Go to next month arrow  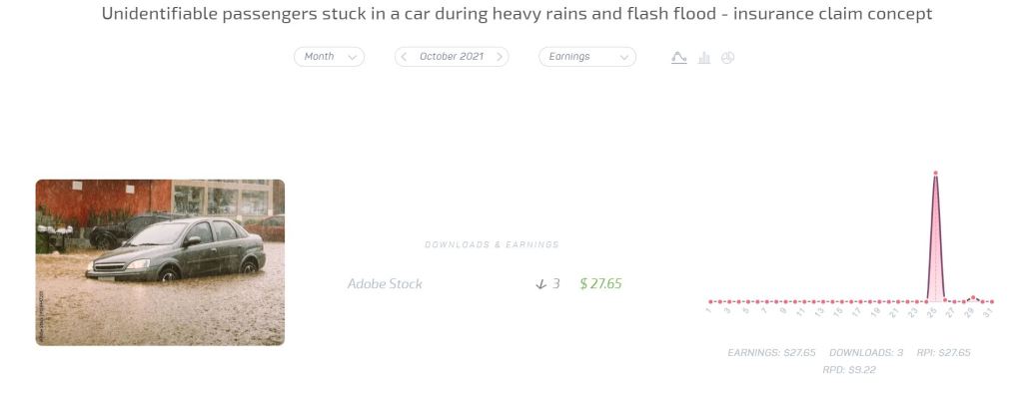pyautogui.click(x=500, y=57)
